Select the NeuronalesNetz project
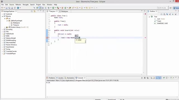The image size is (179, 100). coord(11,42)
